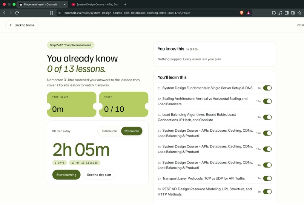Click the '2h 05m' course duration

[x=81, y=150]
